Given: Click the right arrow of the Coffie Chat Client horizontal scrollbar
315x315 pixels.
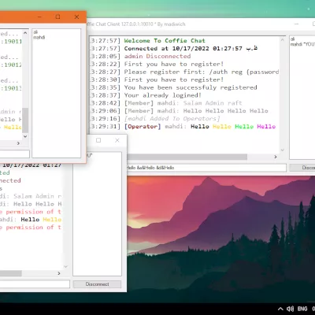Looking at the screenshot, I should 276,157.
